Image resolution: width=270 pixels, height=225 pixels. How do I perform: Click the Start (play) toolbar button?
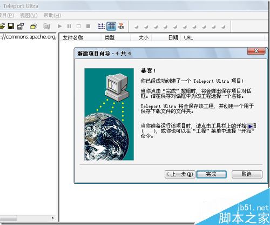[59, 27]
